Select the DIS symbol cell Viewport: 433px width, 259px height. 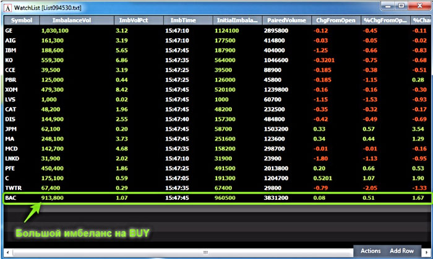11,119
